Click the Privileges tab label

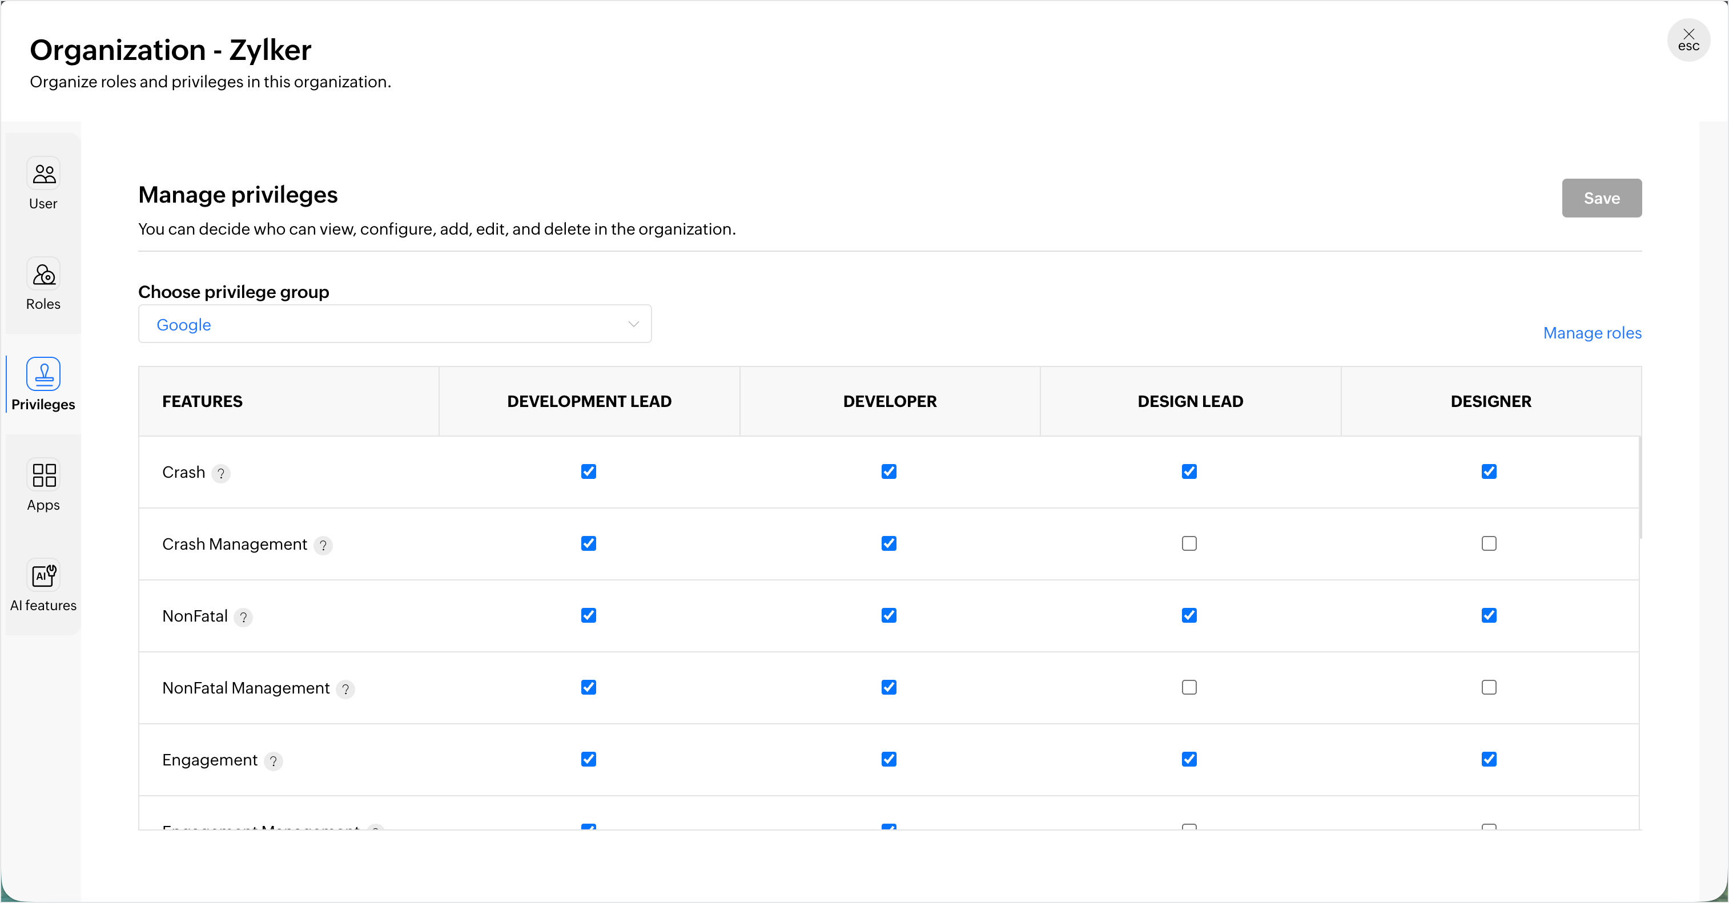tap(43, 405)
